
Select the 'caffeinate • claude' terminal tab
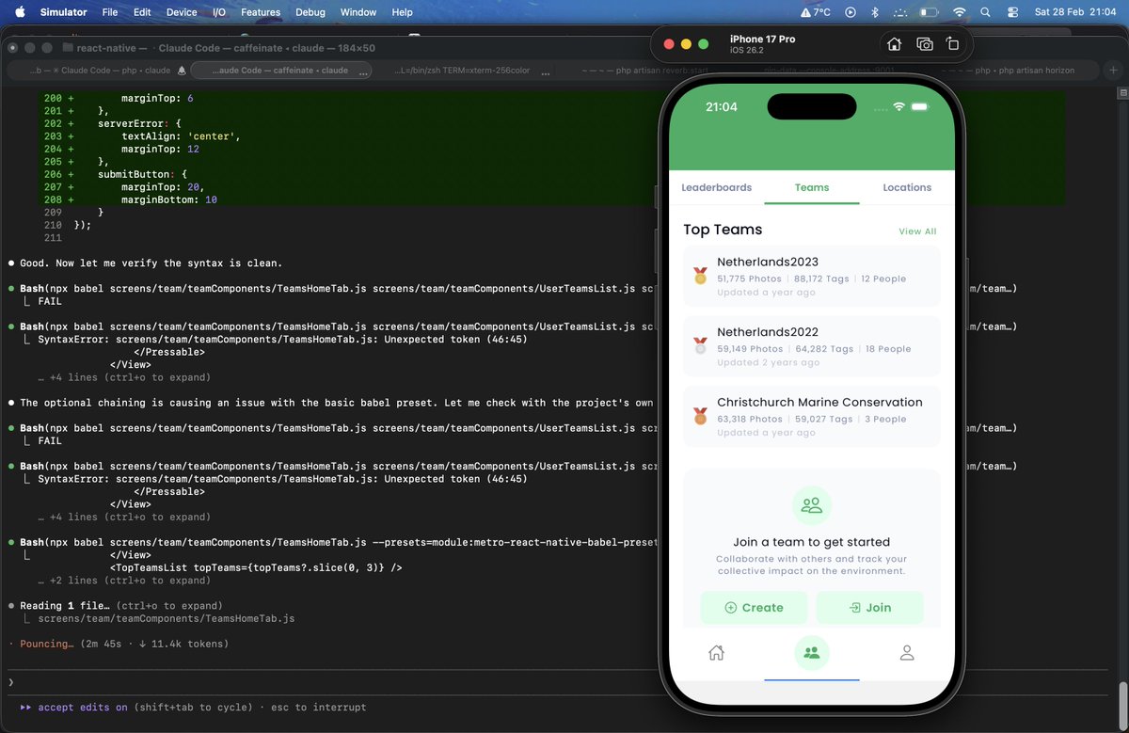[x=280, y=71]
